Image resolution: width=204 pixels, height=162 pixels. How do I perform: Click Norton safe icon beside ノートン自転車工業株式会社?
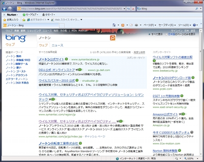coord(80,143)
